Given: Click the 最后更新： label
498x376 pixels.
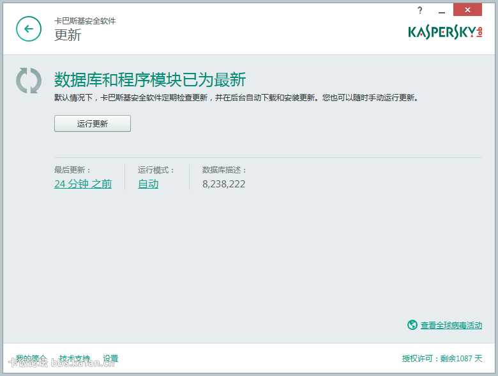Looking at the screenshot, I should click(x=72, y=170).
